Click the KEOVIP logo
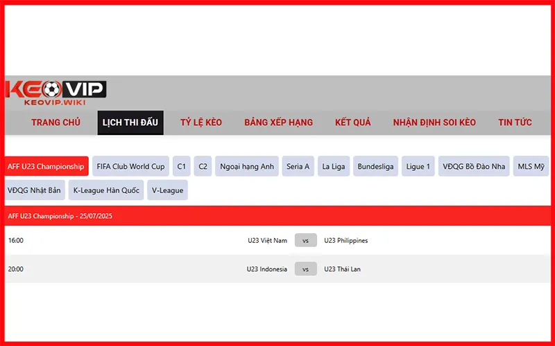555x346 pixels. (x=55, y=93)
